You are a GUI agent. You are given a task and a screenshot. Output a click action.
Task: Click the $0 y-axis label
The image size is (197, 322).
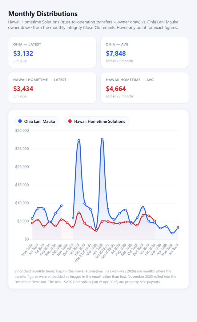tap(27, 239)
